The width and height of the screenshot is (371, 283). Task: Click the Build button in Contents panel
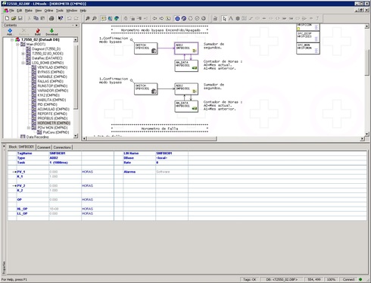pyautogui.click(x=38, y=32)
